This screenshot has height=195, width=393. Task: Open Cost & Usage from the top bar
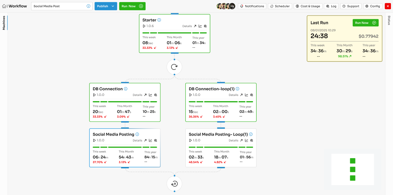308,6
